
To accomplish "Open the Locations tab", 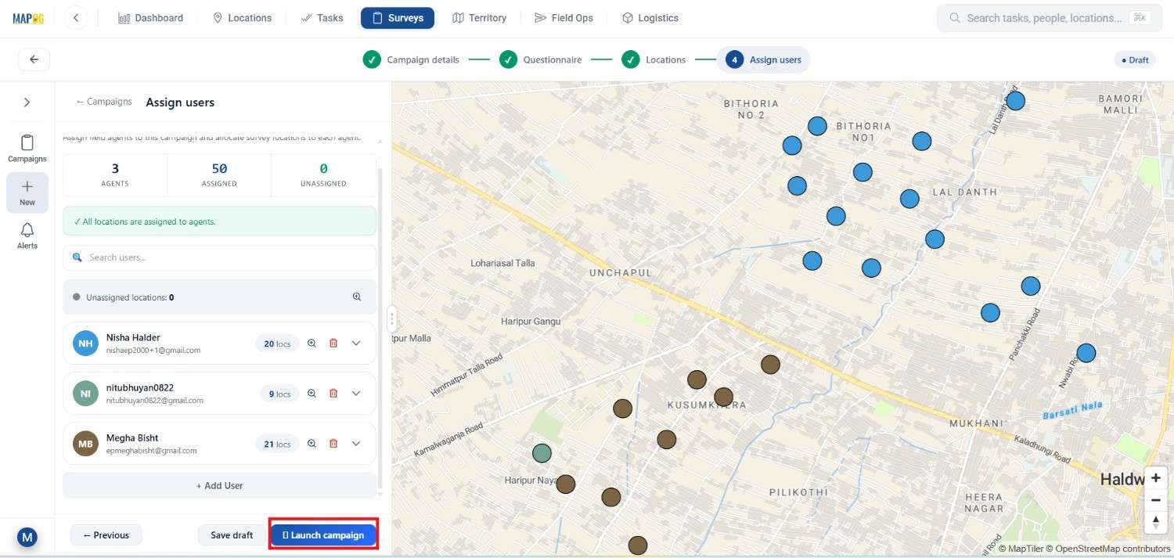I will 242,18.
